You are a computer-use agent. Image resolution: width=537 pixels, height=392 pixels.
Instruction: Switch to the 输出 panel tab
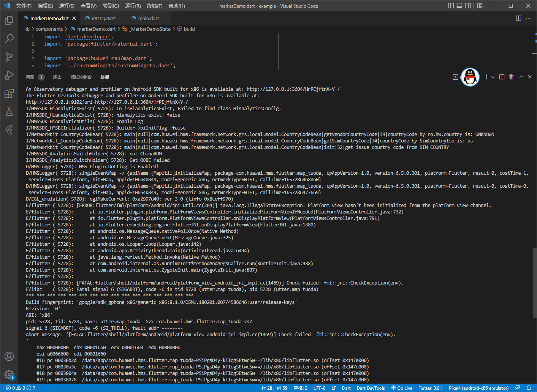tap(57, 77)
